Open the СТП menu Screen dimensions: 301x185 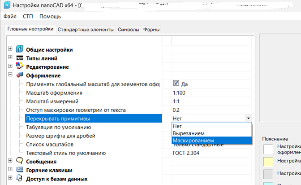click(28, 16)
